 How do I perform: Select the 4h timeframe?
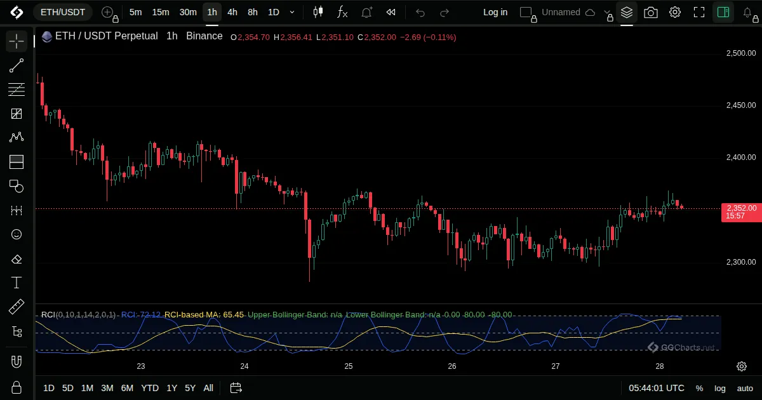click(x=232, y=12)
